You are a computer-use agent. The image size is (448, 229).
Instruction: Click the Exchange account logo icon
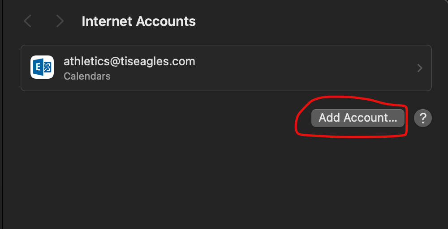[42, 68]
